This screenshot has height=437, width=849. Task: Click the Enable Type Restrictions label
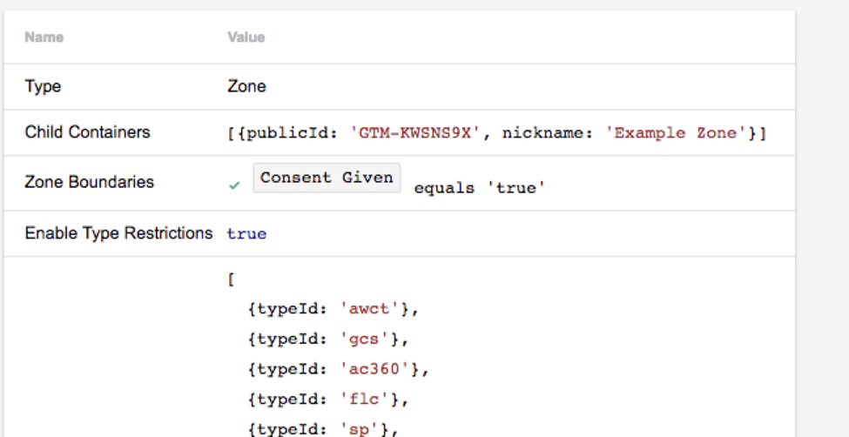pos(118,233)
